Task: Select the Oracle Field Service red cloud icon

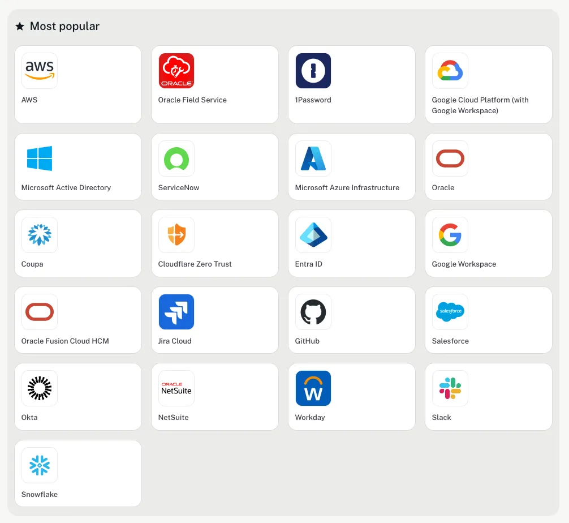Action: point(176,71)
